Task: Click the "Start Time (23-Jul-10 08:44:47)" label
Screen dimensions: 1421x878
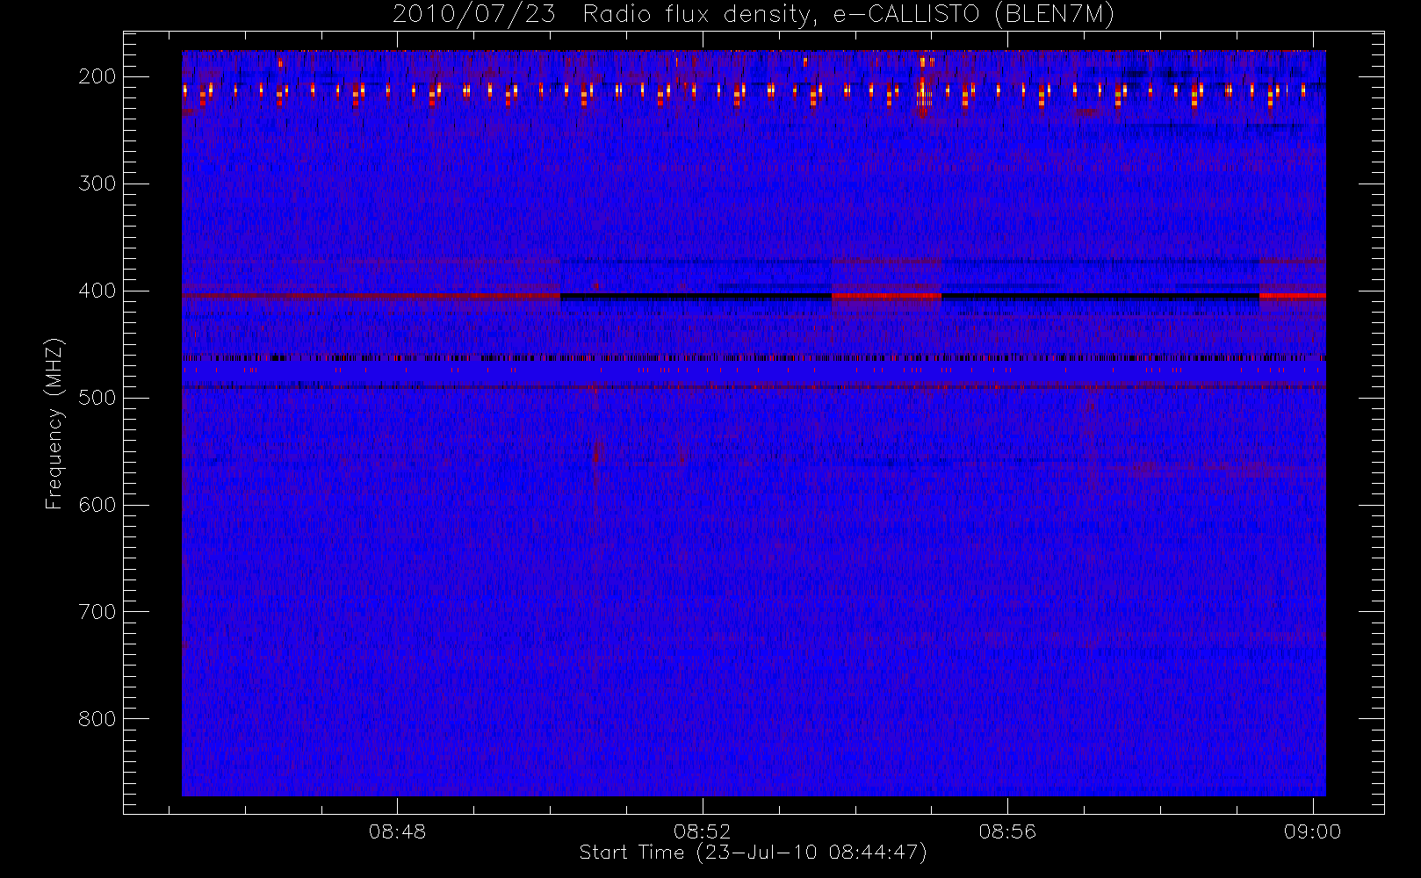Action: [754, 853]
